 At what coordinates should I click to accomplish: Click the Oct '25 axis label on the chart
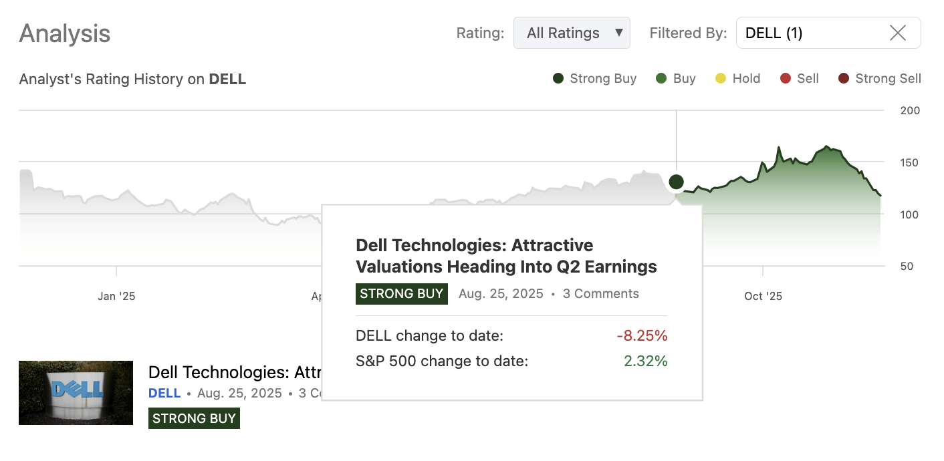click(x=762, y=295)
